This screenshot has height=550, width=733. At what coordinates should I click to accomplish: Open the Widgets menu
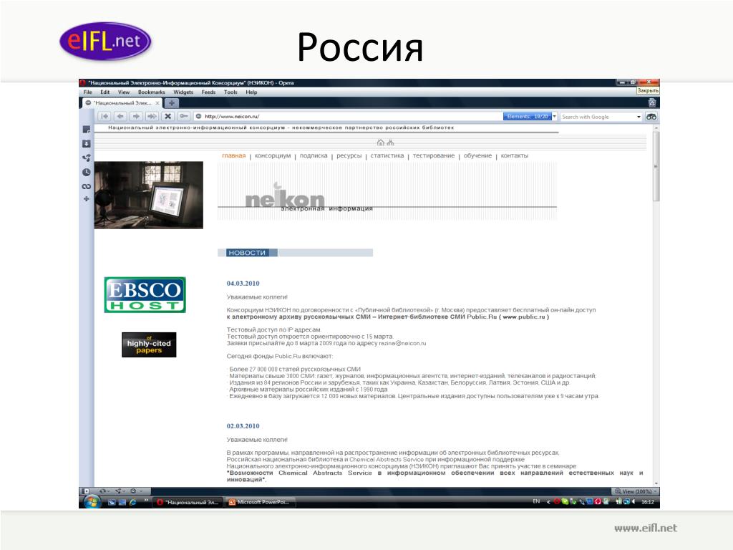pyautogui.click(x=183, y=92)
